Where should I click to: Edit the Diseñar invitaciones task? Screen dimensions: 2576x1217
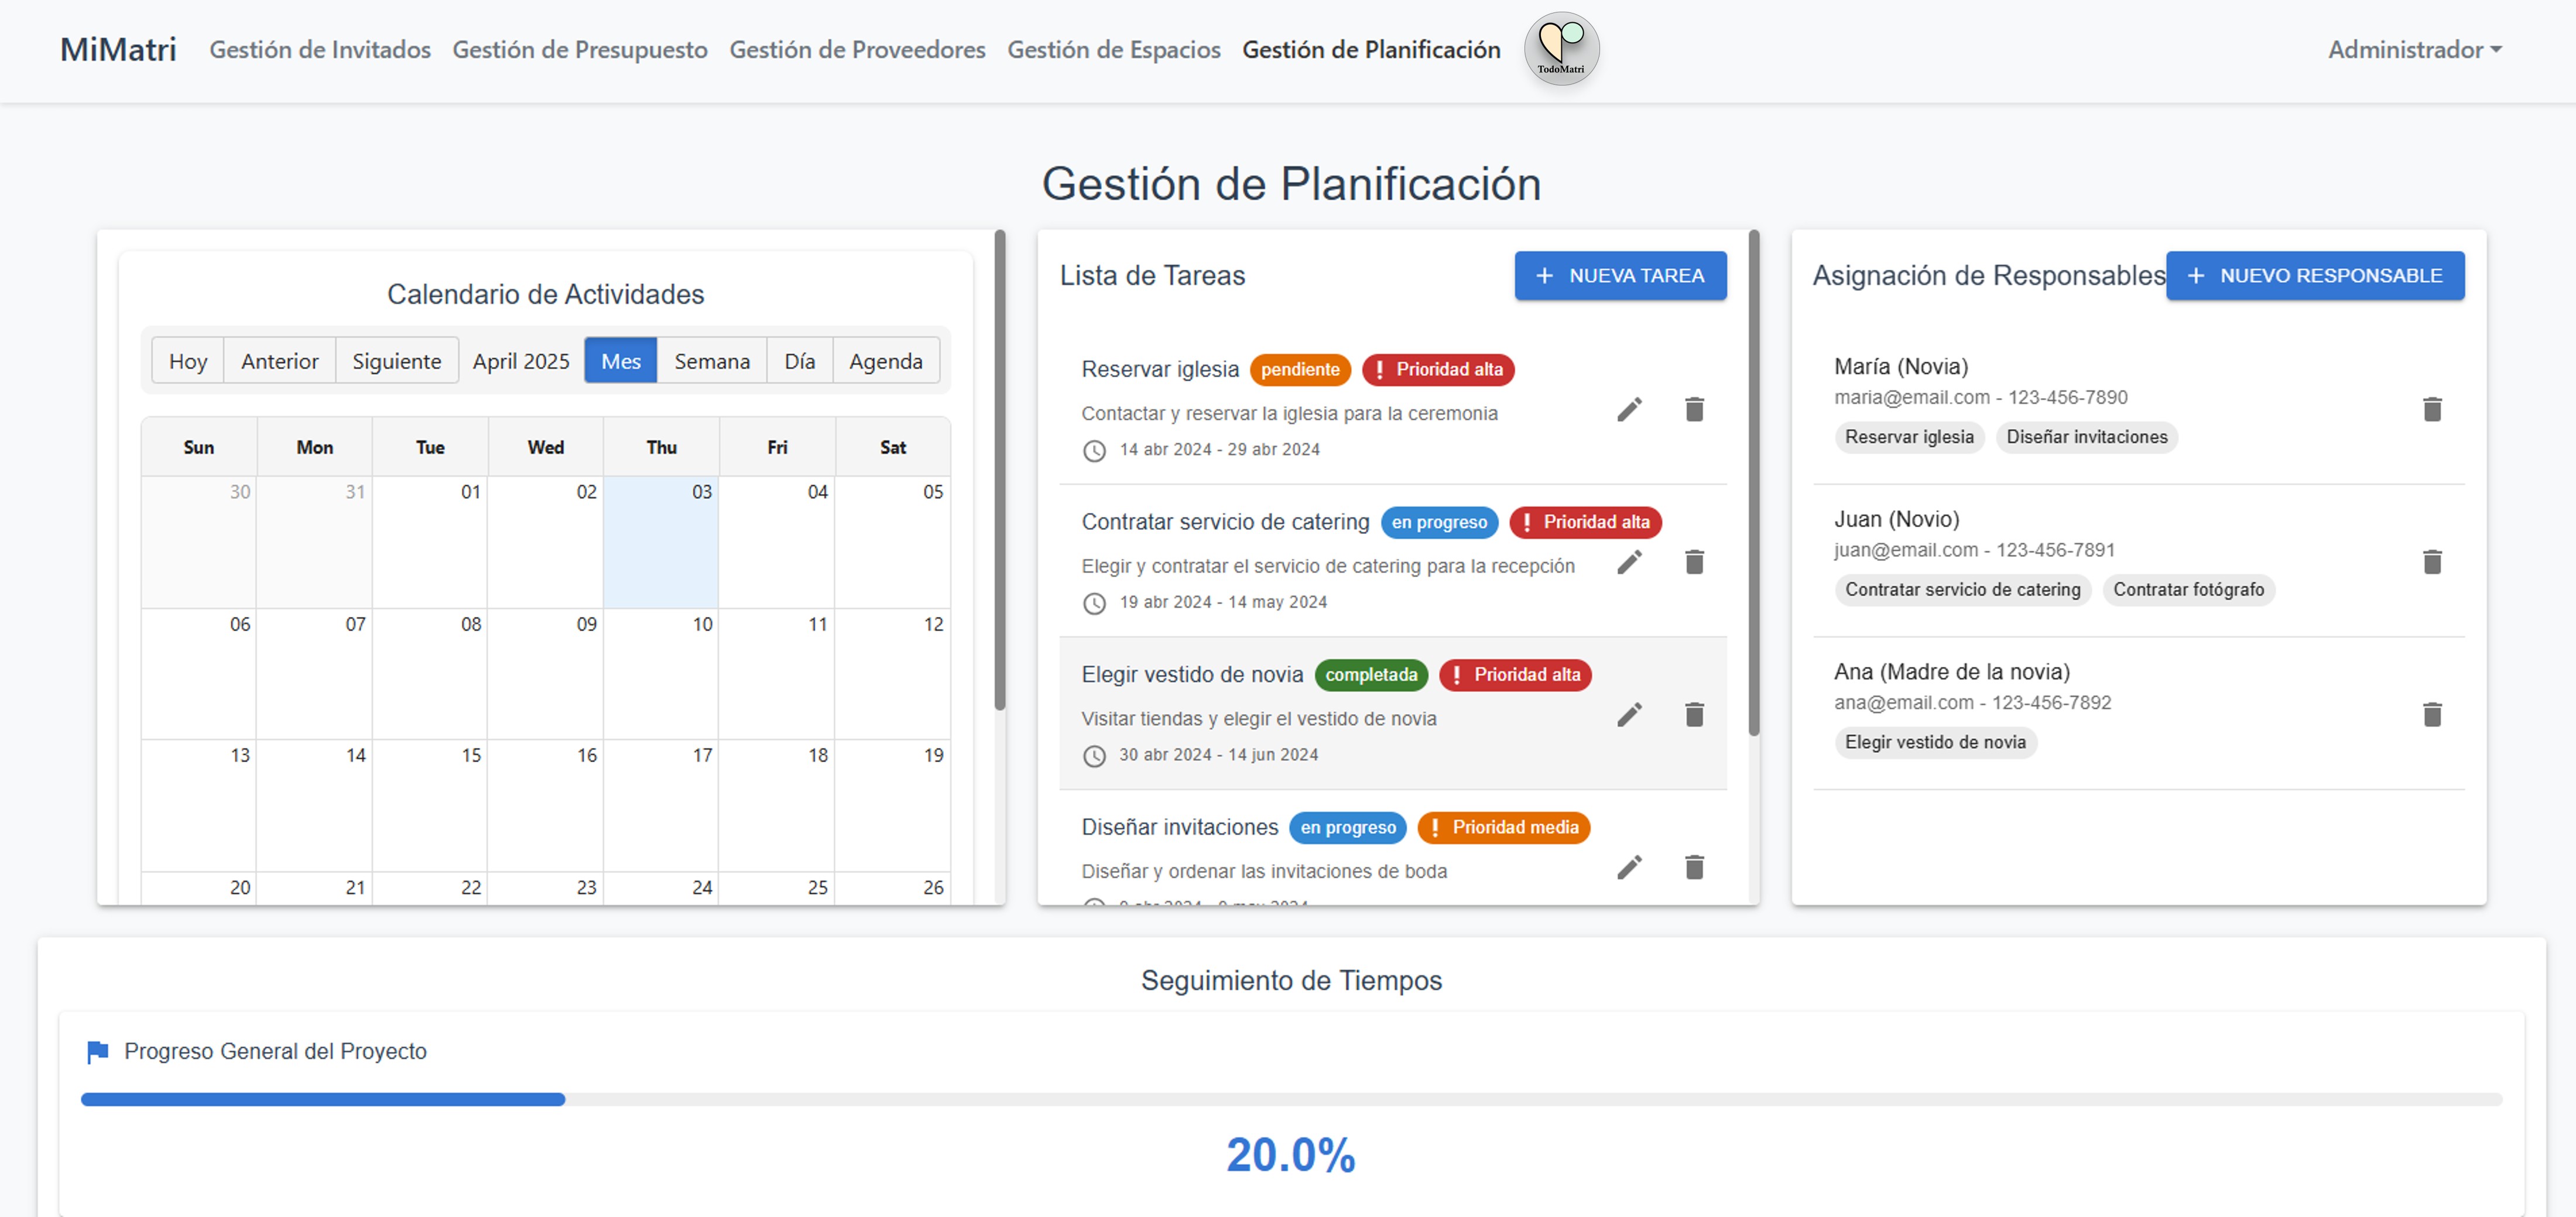point(1630,867)
